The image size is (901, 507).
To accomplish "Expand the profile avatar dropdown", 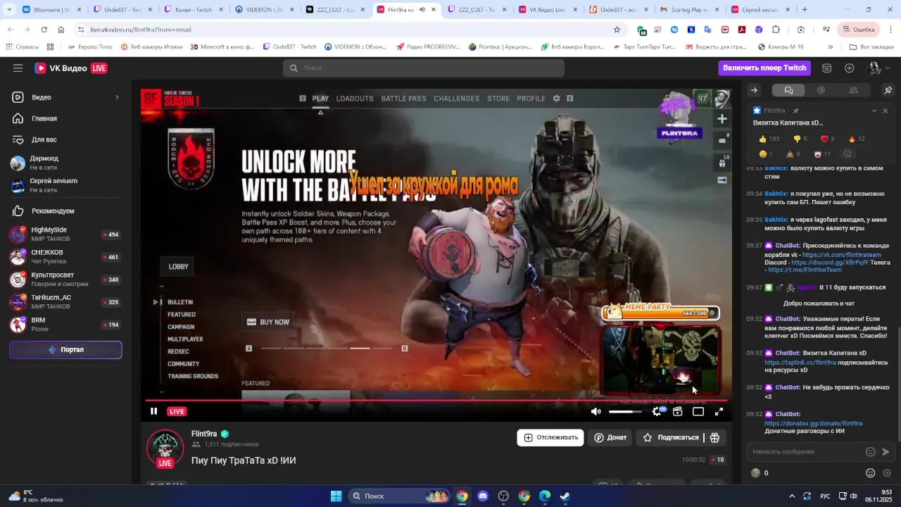I will [879, 68].
